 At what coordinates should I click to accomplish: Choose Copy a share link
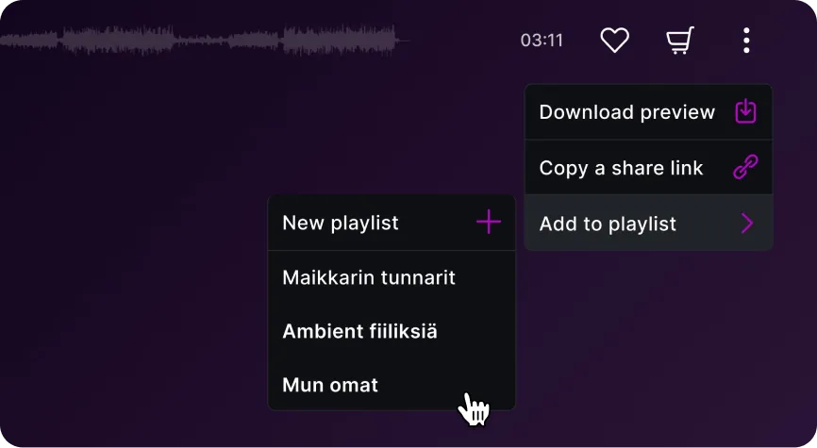649,168
